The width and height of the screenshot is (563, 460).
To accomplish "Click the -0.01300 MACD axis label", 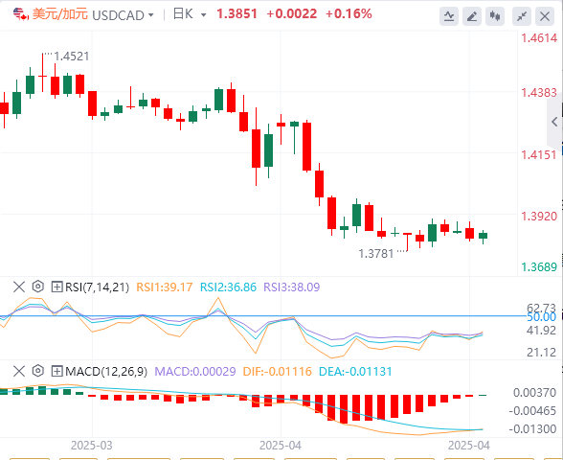I will pos(532,428).
